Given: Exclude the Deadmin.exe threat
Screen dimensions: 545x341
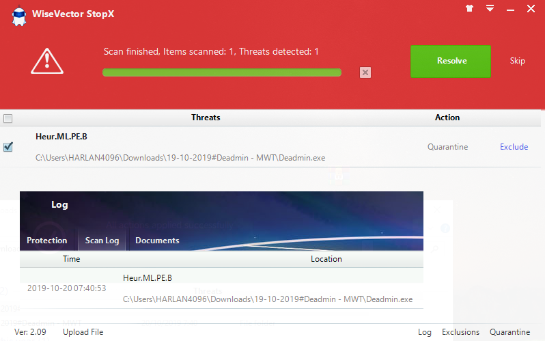Looking at the screenshot, I should point(514,147).
